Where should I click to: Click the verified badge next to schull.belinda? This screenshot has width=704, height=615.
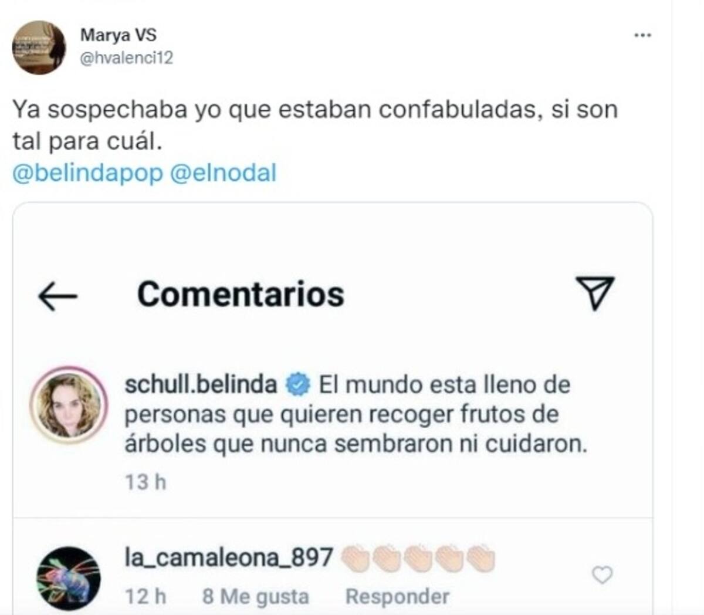[x=298, y=386]
